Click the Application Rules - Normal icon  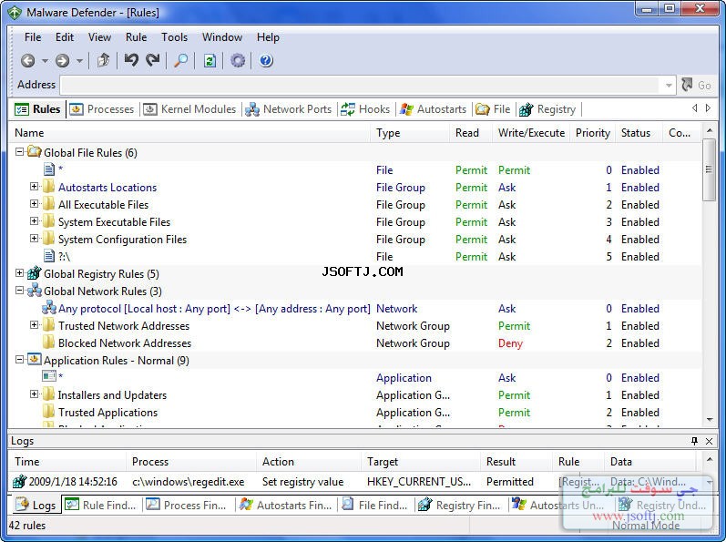click(35, 360)
